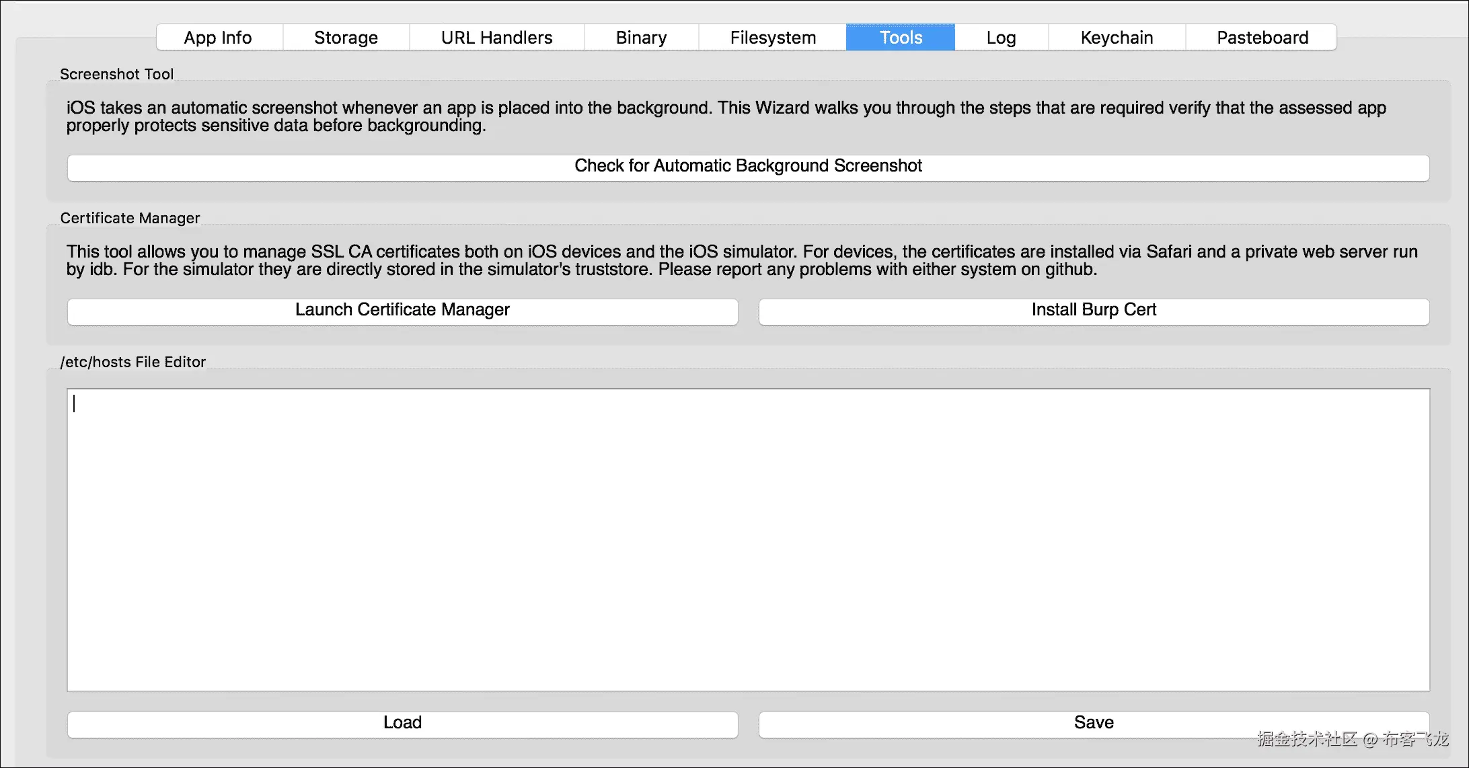Viewport: 1469px width, 768px height.
Task: Save the hosts file changes
Action: coord(1094,724)
